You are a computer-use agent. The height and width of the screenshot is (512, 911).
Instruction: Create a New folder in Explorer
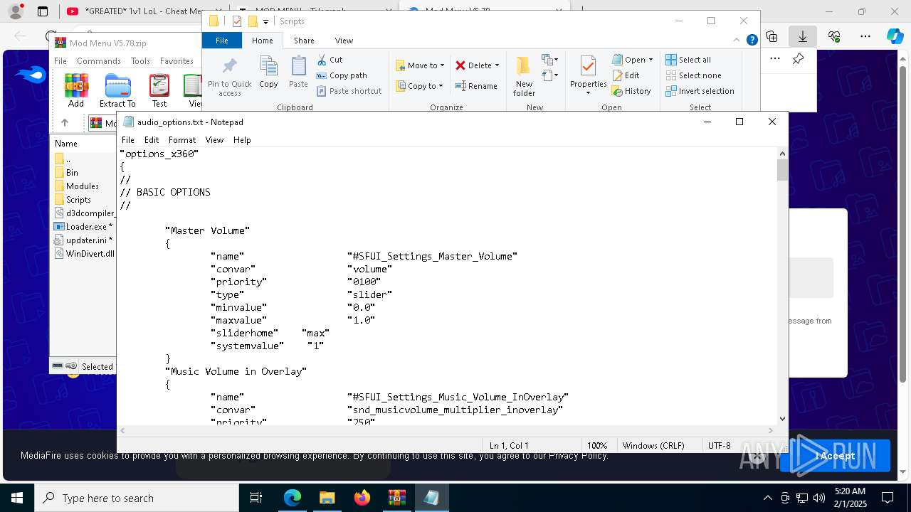524,76
